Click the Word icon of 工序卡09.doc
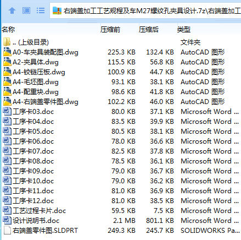The width and height of the screenshot is (241, 240). (7, 171)
